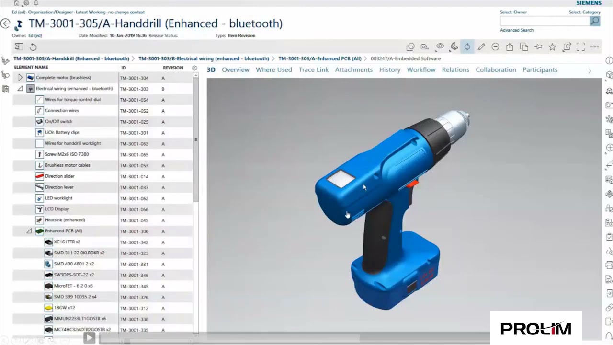The height and width of the screenshot is (345, 613).
Task: Open the notifications bell
Action: [x=36, y=3]
